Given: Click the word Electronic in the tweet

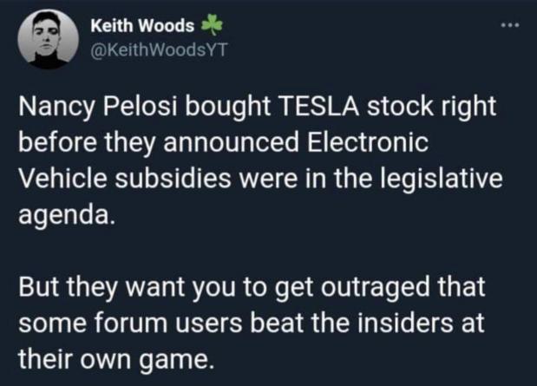Looking at the screenshot, I should [367, 142].
